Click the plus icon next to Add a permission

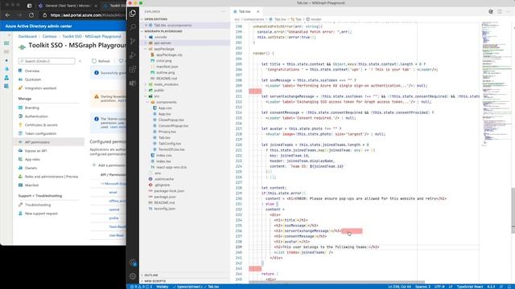click(94, 165)
